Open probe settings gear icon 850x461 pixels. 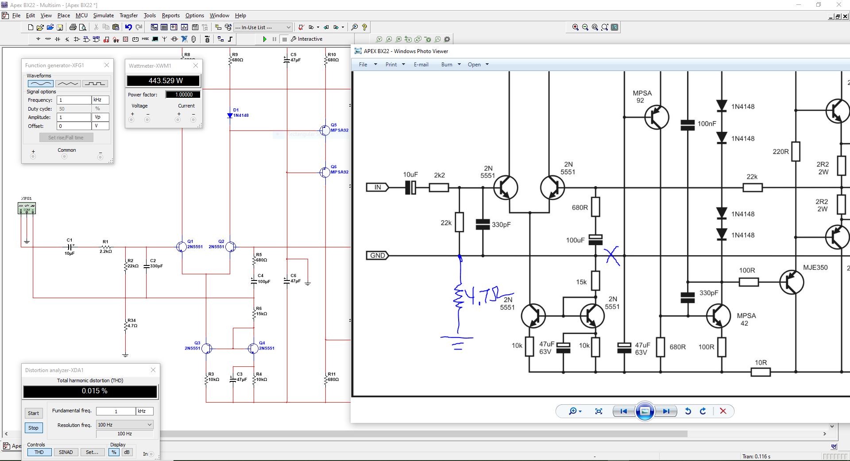pyautogui.click(x=447, y=39)
